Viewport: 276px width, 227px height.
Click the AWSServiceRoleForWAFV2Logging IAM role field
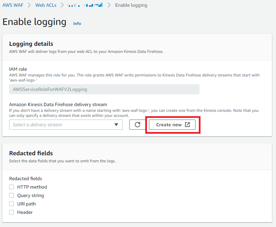(104, 89)
